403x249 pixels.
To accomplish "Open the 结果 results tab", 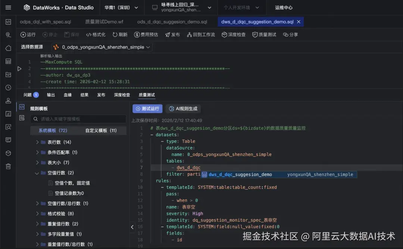I will tap(84, 95).
